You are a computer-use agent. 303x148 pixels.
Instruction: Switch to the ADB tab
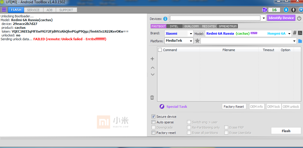pyautogui.click(x=49, y=10)
